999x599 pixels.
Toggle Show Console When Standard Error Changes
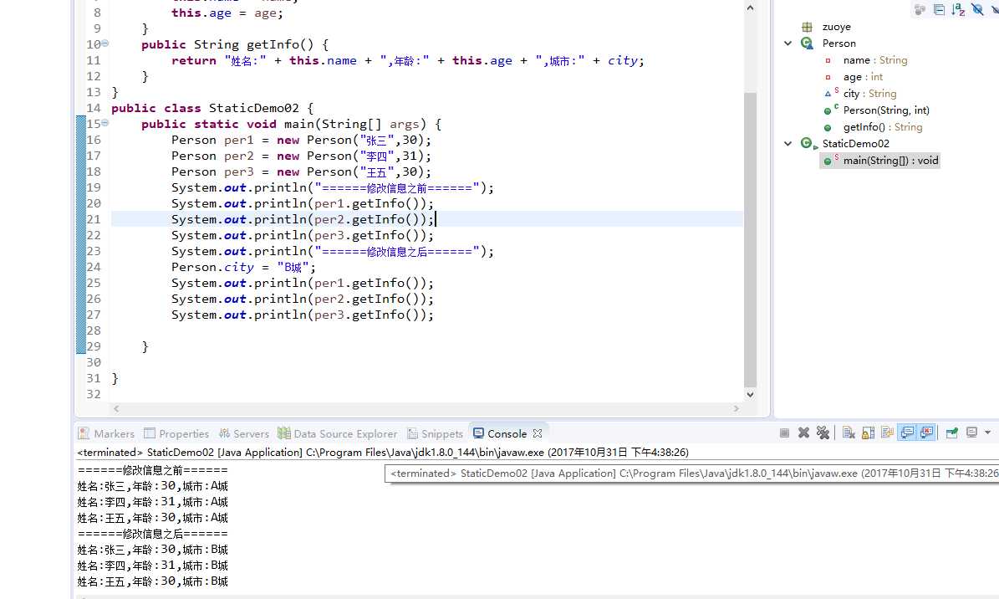tap(926, 433)
